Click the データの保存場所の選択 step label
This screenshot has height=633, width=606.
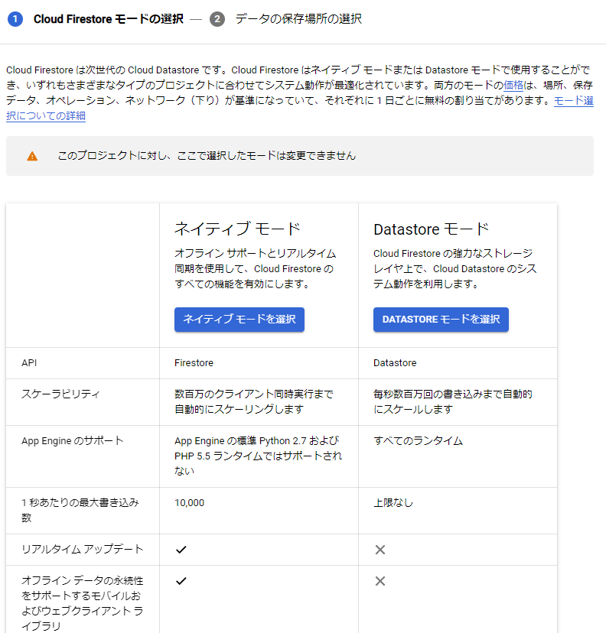[298, 18]
